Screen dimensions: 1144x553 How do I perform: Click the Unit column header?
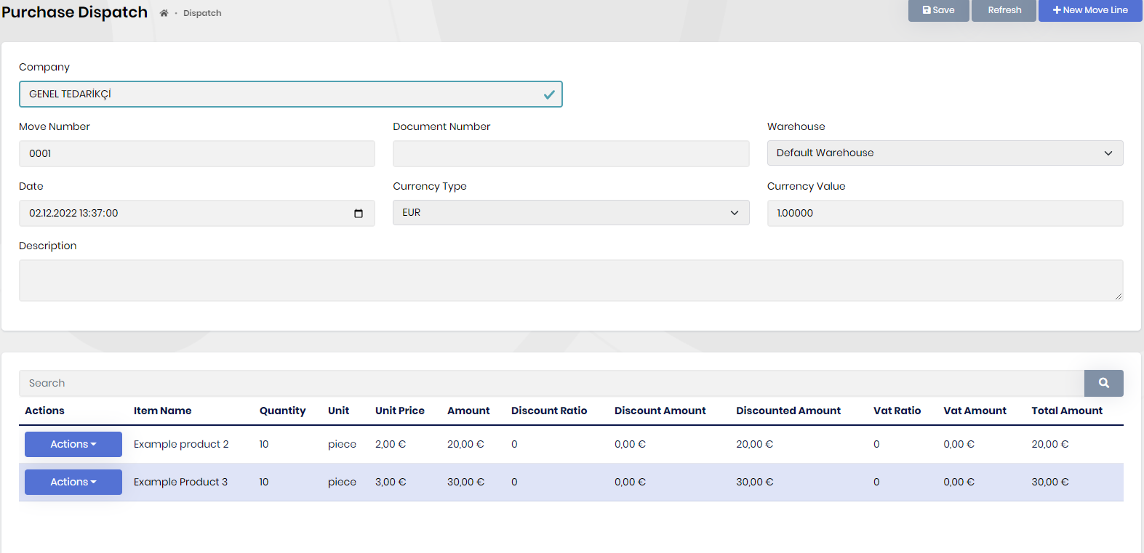[338, 411]
